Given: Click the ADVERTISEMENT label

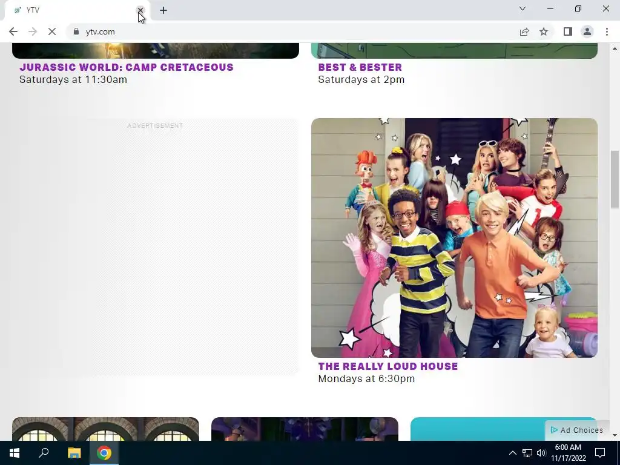Looking at the screenshot, I should [155, 126].
